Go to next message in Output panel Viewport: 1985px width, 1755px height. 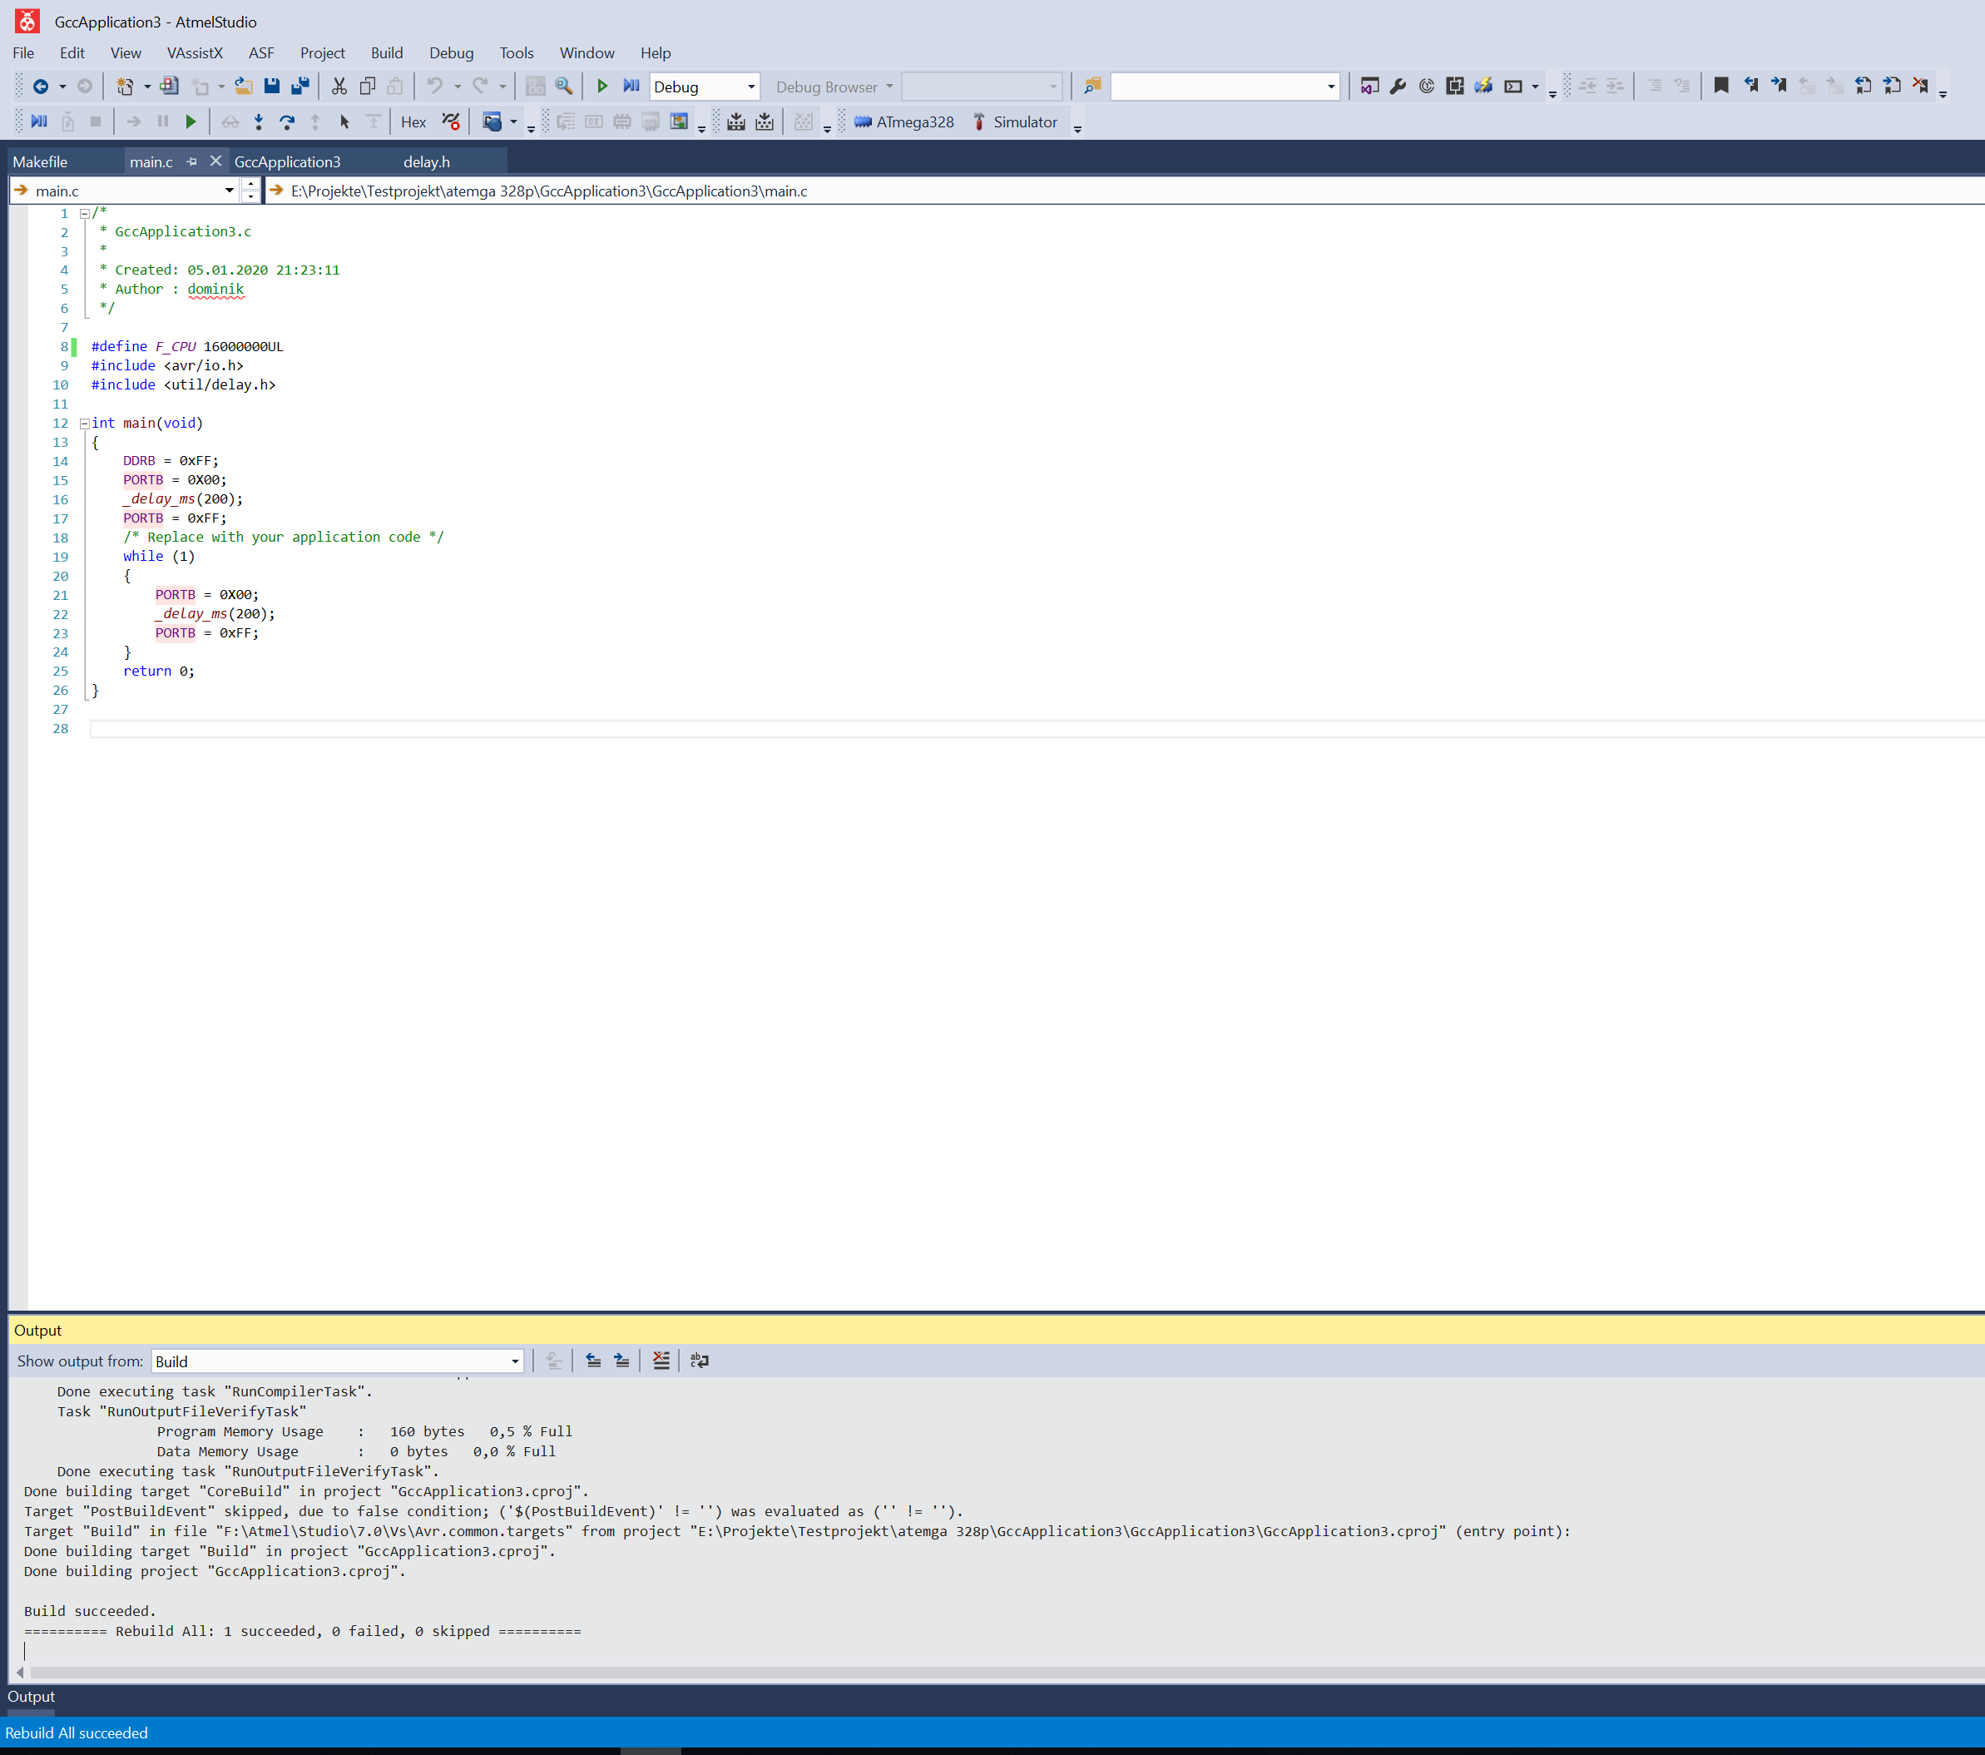click(621, 1361)
